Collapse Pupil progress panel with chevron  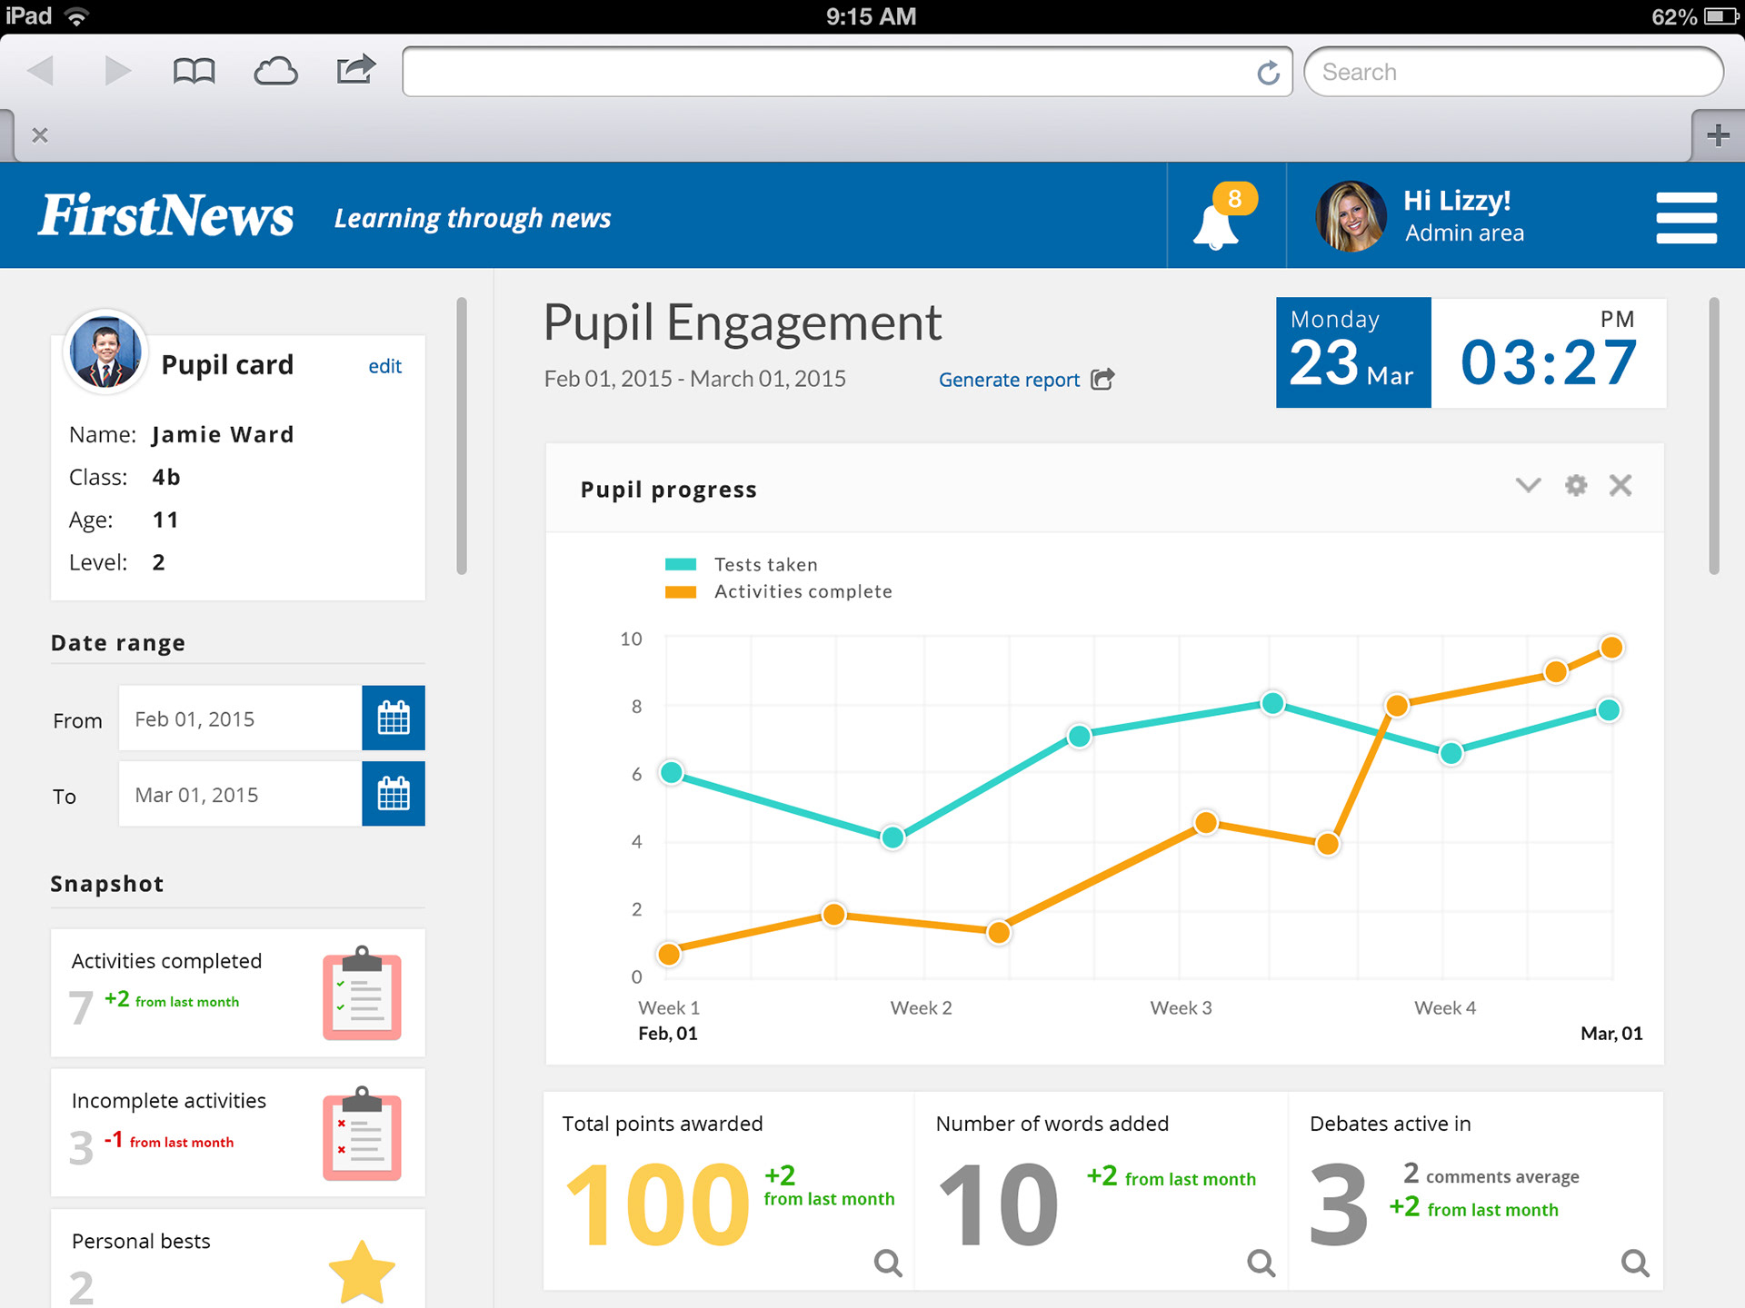[x=1528, y=485]
